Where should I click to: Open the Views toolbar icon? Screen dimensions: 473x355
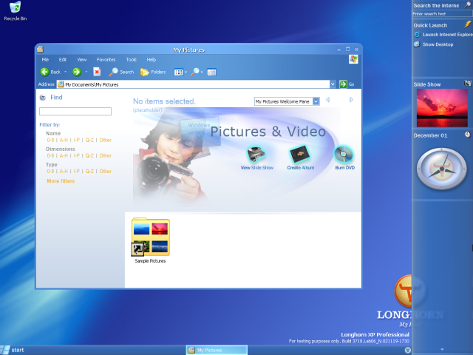[x=178, y=72]
